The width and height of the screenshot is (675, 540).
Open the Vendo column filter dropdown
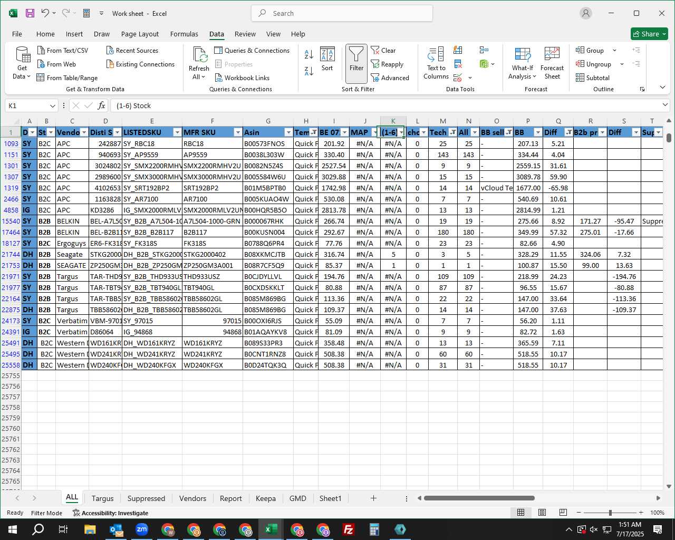84,132
